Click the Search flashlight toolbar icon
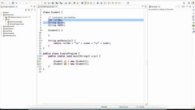 [77, 3]
